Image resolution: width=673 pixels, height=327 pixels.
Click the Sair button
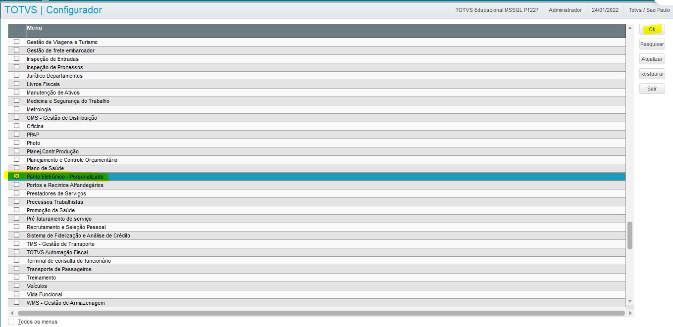(652, 89)
